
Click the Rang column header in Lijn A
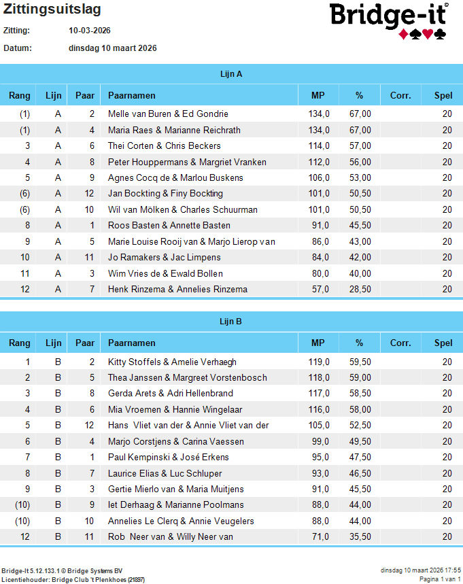[19, 96]
